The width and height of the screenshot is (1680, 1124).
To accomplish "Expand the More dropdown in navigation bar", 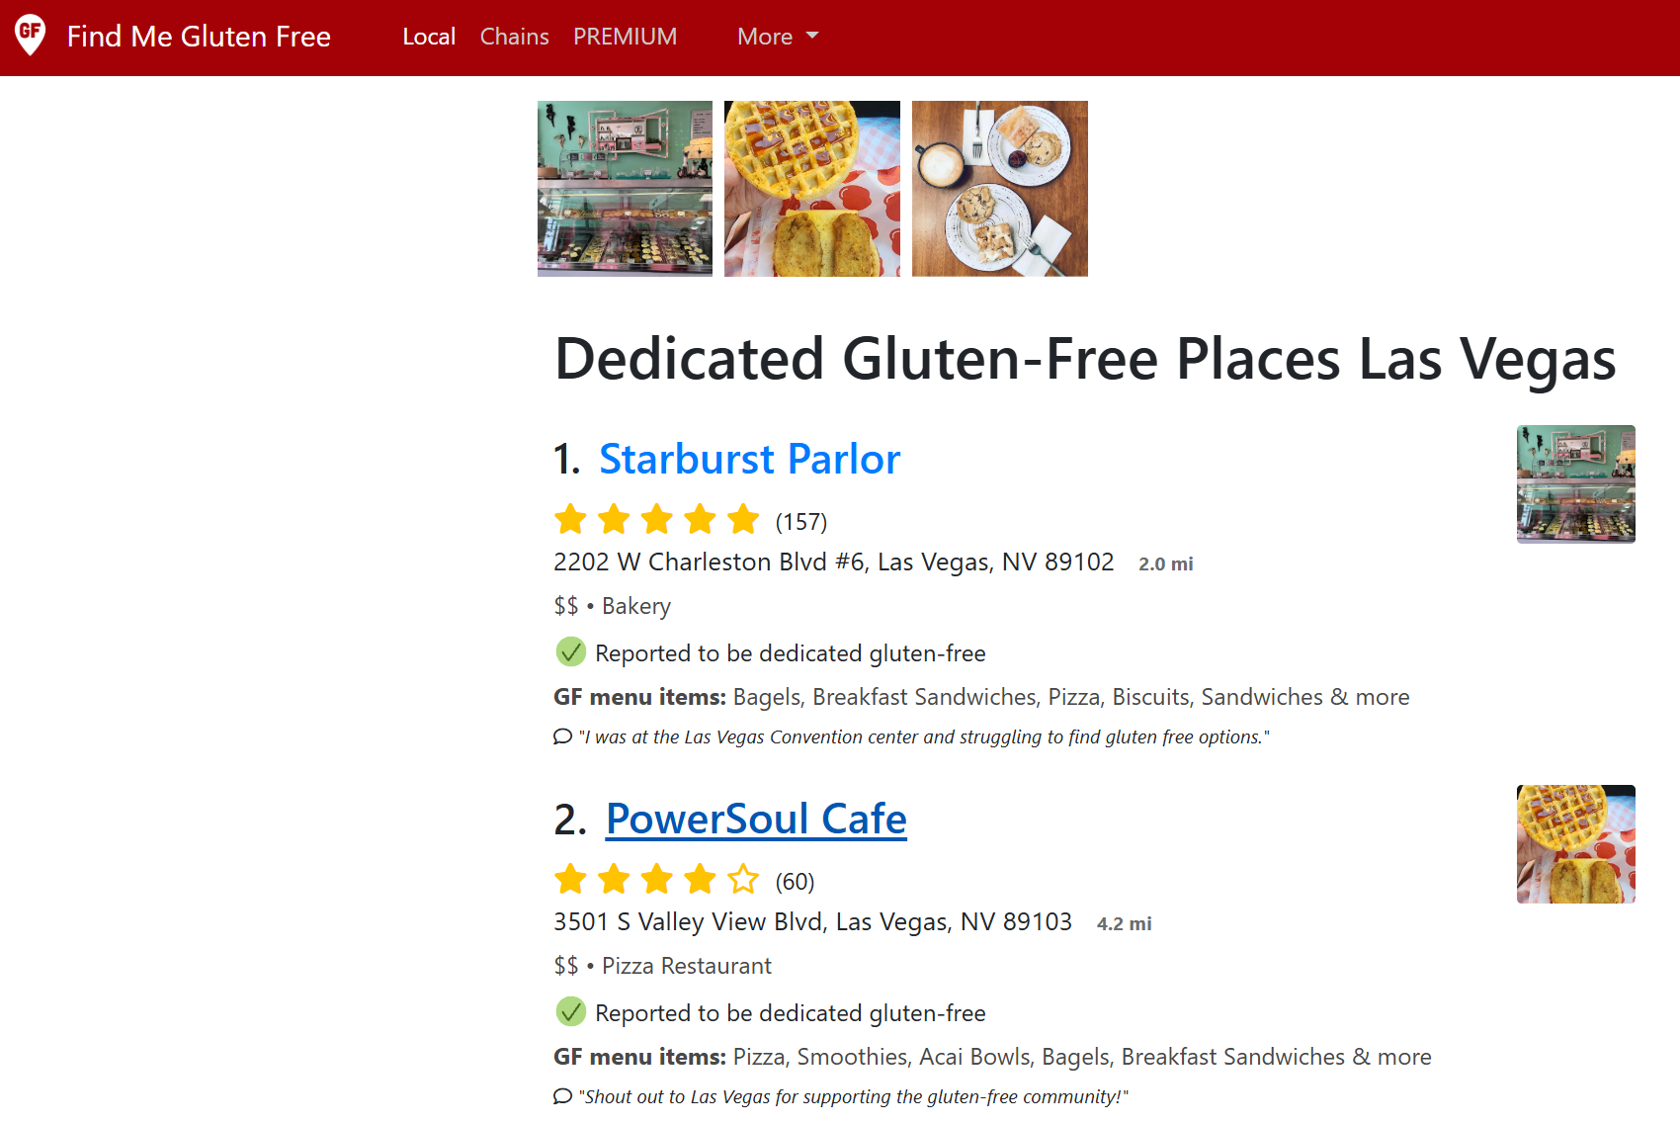I will [x=778, y=37].
